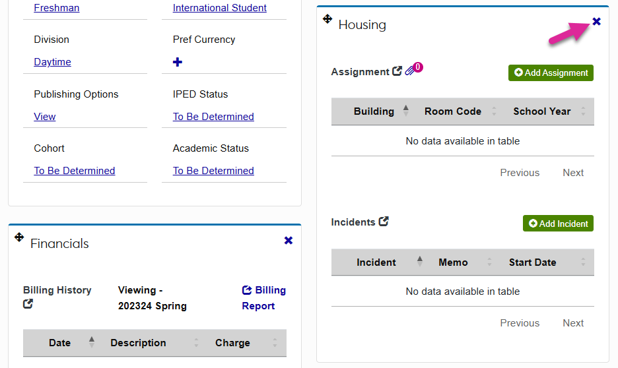Open Incidents external link icon
618x368 pixels.
coord(384,222)
